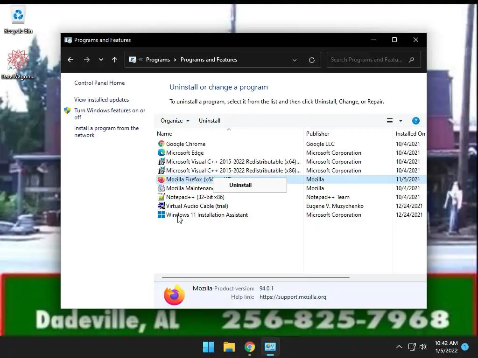Click the change view list icon
Screen dimensions: 478x358
390,121
